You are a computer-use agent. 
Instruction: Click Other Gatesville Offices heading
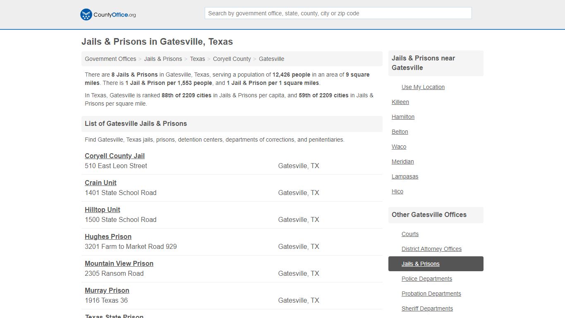[429, 214]
